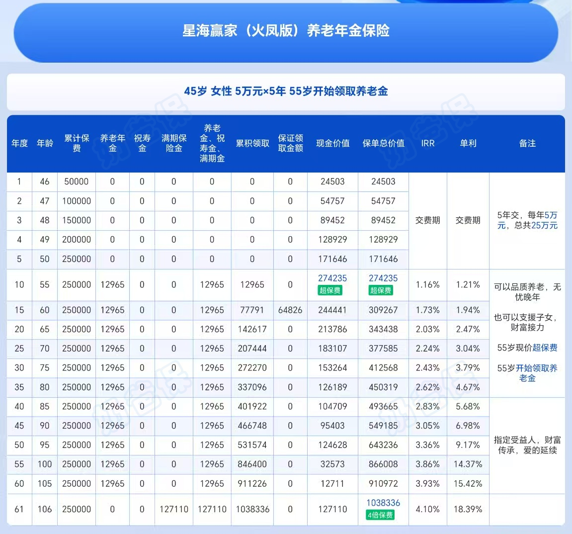Select the 64826 guaranteed amount cell at age 60
This screenshot has width=572, height=534.
click(290, 310)
